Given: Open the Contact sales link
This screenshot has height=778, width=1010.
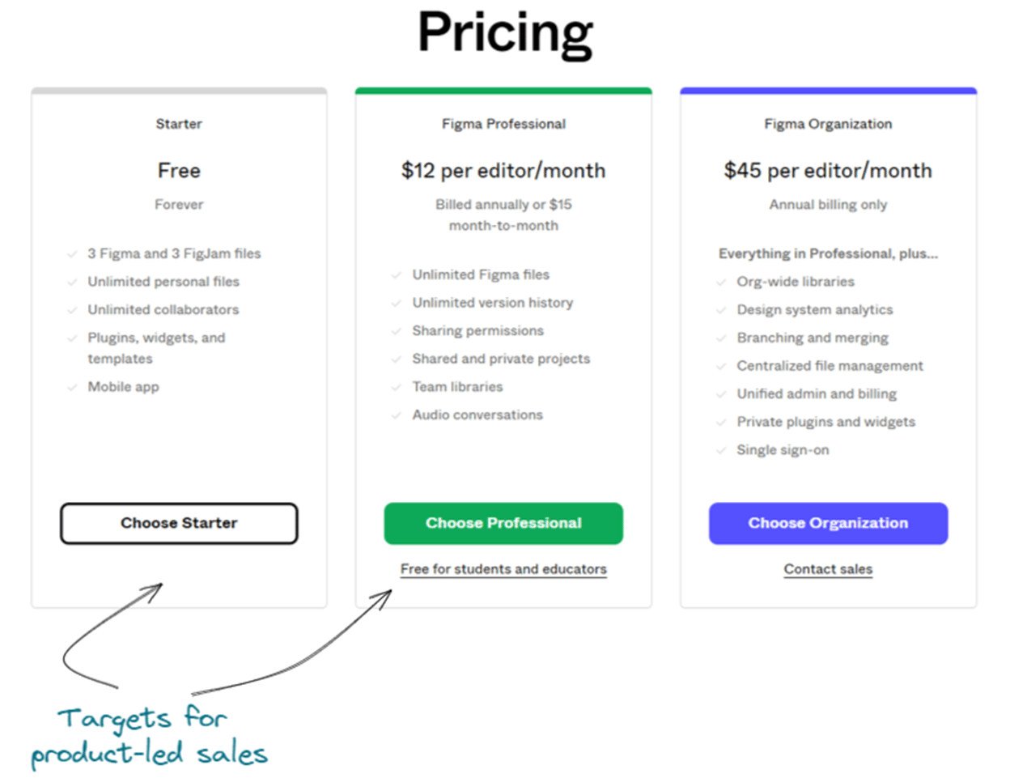Looking at the screenshot, I should [828, 569].
